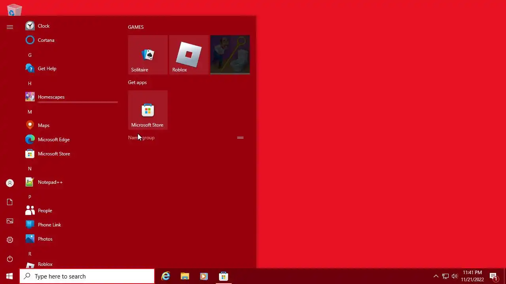Open Microsoft Store from taskbar

tap(223, 276)
